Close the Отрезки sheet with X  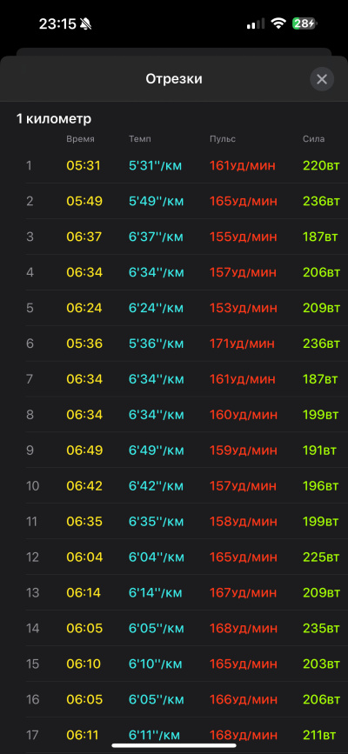pyautogui.click(x=322, y=79)
